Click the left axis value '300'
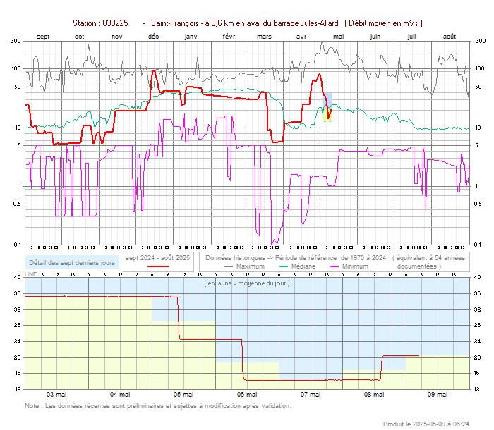494x430 pixels. (x=16, y=41)
